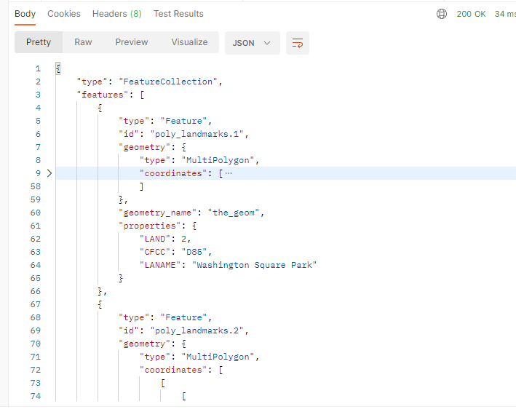Viewport: 516px width, 420px height.
Task: Click the "Washington Square Park" value text
Action: pyautogui.click(x=255, y=265)
